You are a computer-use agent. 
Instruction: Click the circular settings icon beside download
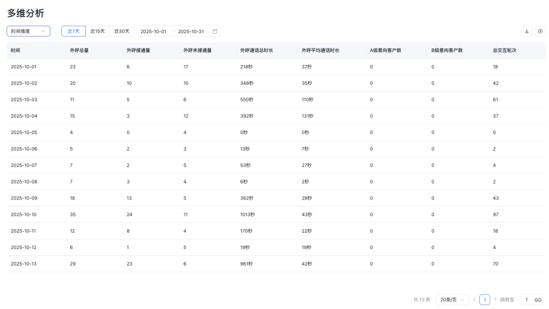click(x=540, y=31)
